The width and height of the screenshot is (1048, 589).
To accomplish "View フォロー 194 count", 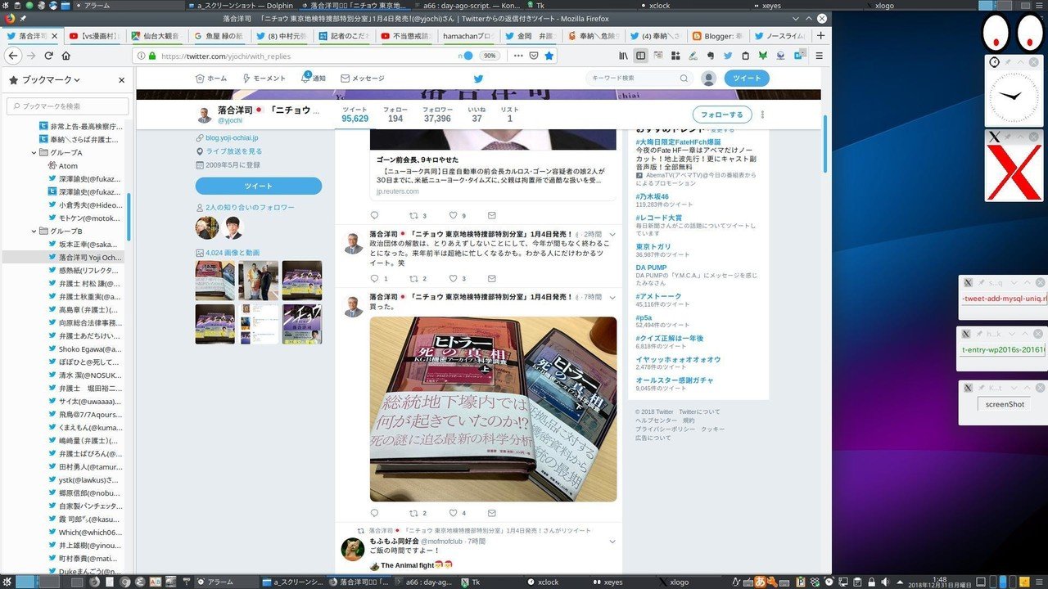I will point(395,114).
